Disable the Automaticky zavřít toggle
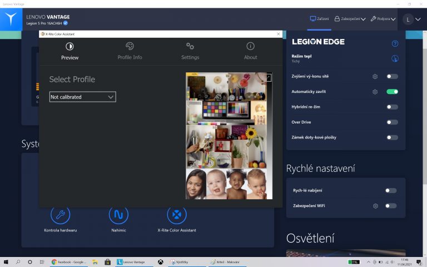 tap(392, 92)
